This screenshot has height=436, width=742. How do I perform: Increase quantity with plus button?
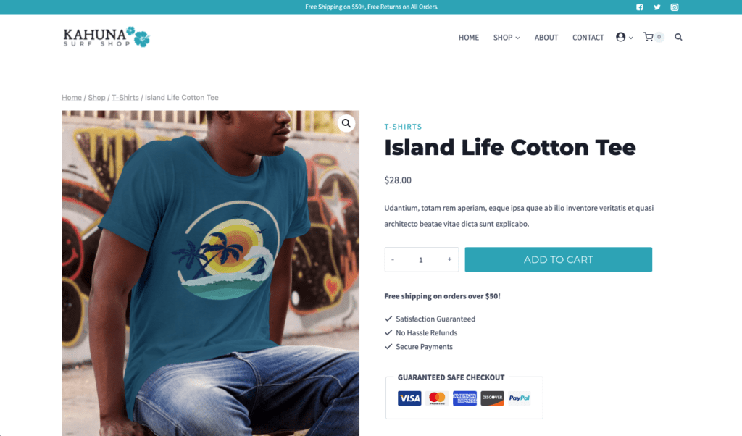(449, 259)
